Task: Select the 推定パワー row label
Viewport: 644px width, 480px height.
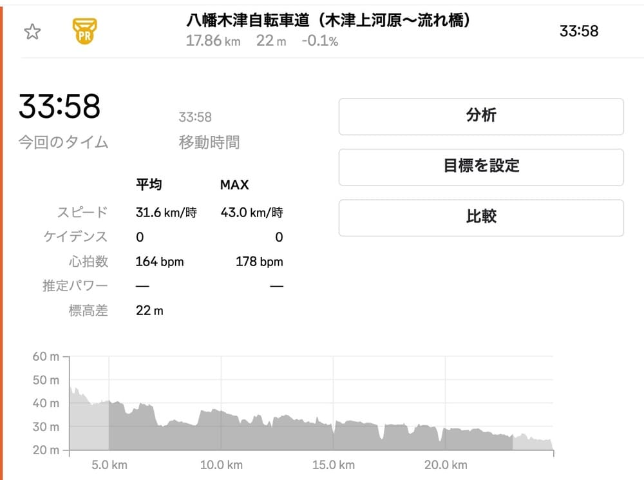Action: pyautogui.click(x=75, y=286)
